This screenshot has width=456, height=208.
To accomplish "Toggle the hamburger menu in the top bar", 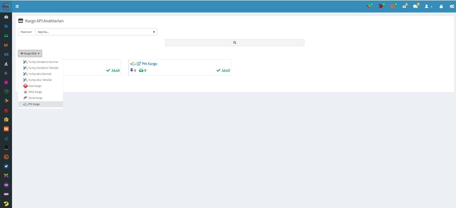I will [x=17, y=6].
